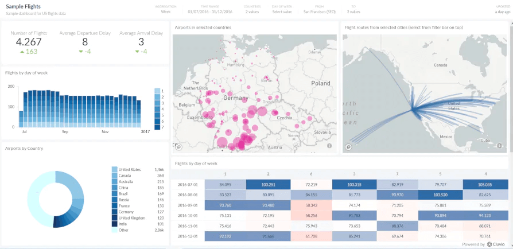513x249 pixels.
Task: Click the vertical scrollbar on the right edge
Action: point(511,88)
